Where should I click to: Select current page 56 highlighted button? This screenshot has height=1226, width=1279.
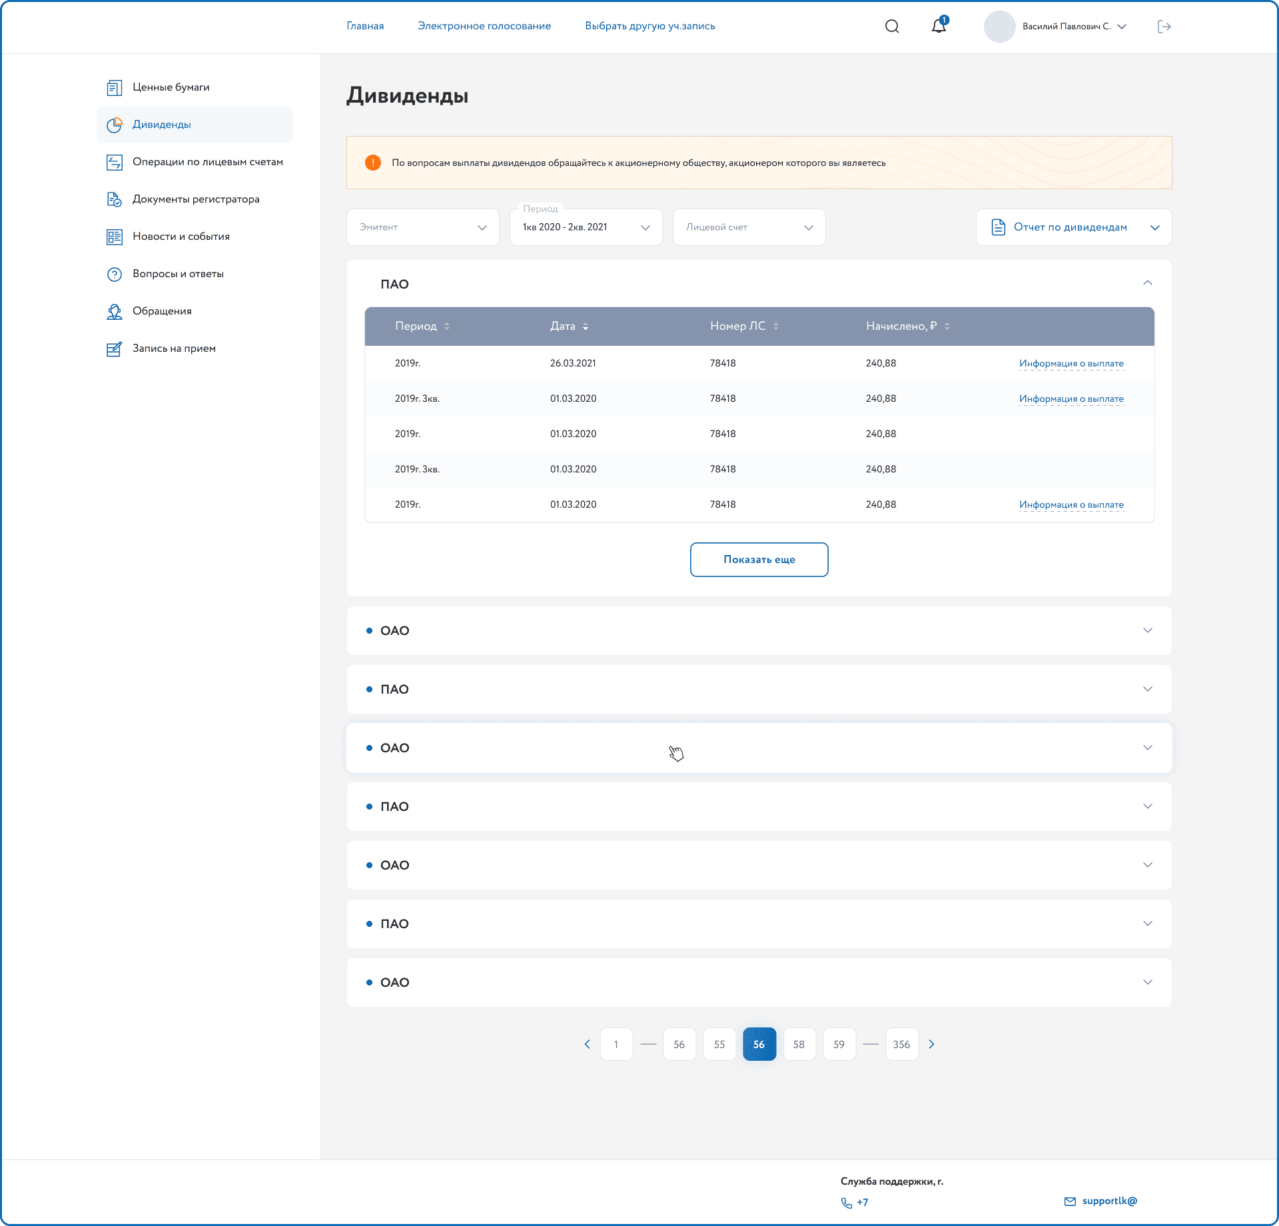point(759,1044)
